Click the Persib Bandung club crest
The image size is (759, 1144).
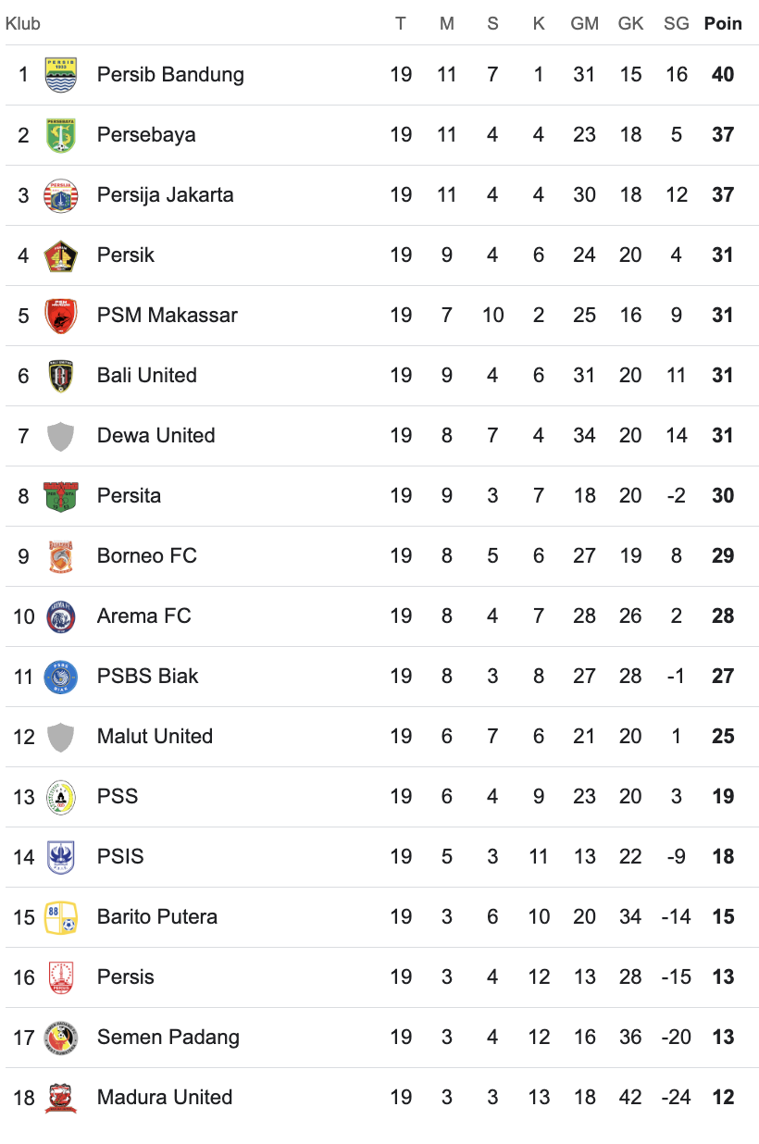coord(61,75)
